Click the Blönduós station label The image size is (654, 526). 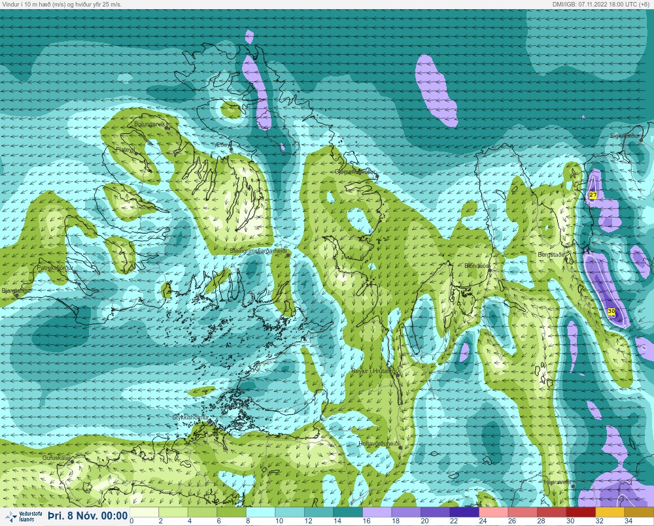(x=477, y=265)
